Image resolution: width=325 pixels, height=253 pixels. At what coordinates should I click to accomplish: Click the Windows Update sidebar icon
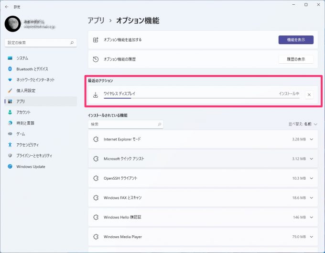tap(10, 166)
